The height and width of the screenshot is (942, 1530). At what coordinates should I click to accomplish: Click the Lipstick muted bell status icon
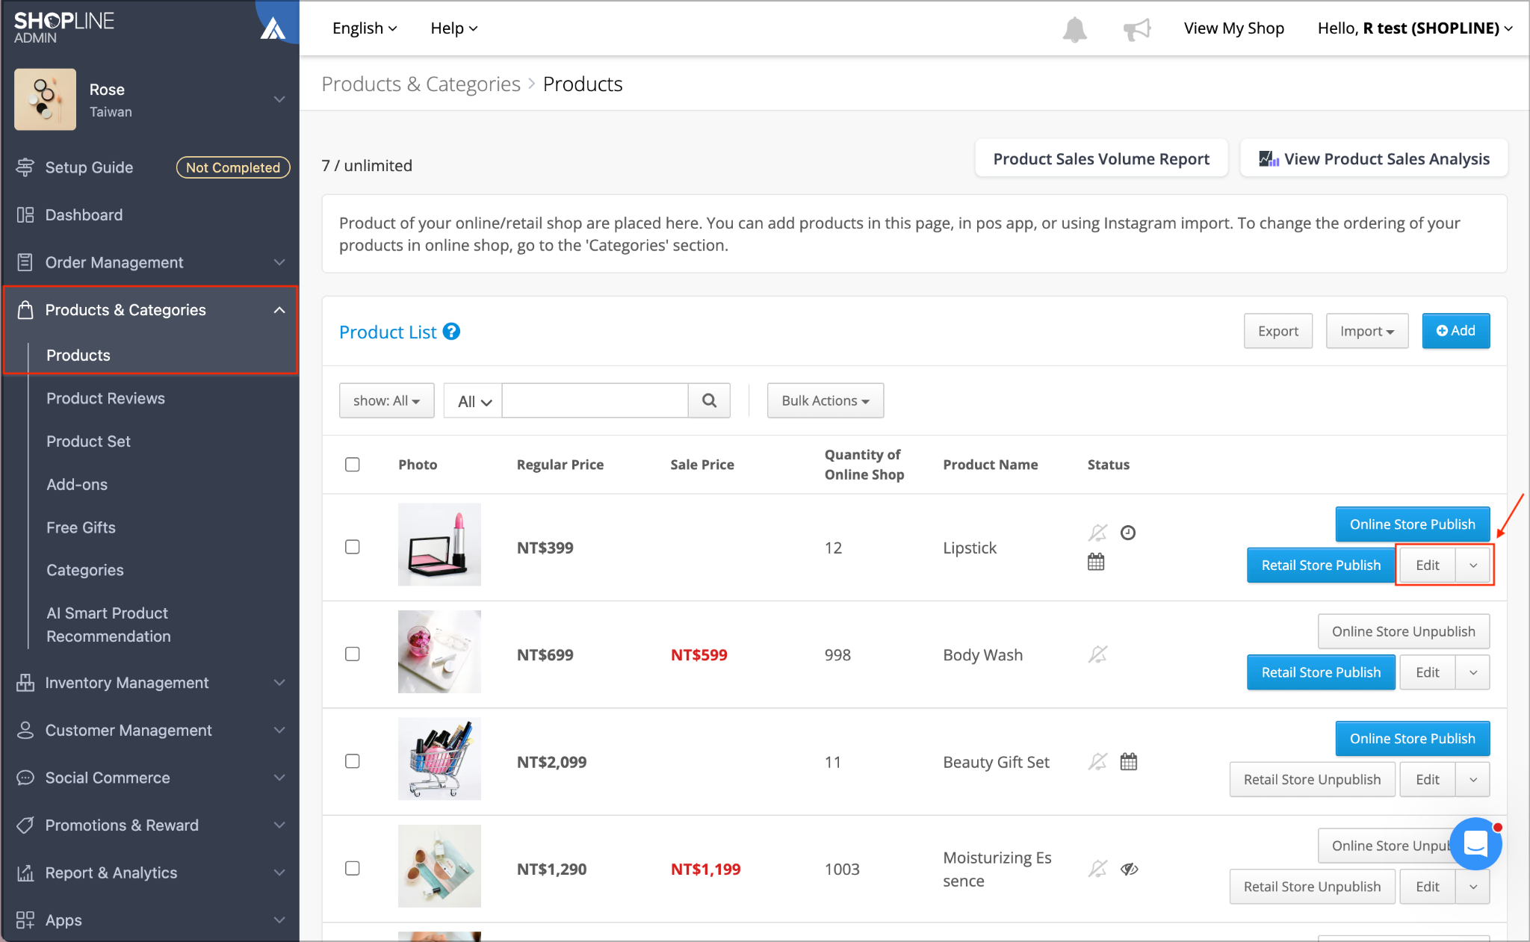[1097, 533]
